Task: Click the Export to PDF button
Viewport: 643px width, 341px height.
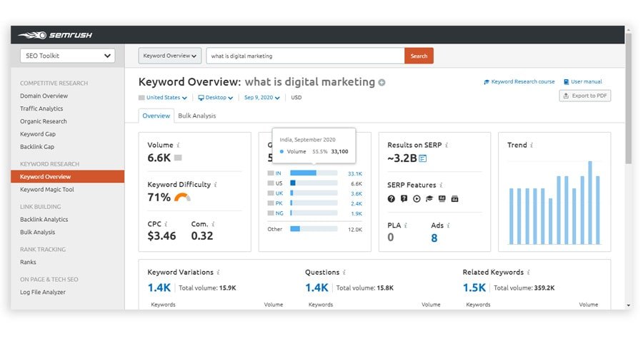Action: (584, 96)
